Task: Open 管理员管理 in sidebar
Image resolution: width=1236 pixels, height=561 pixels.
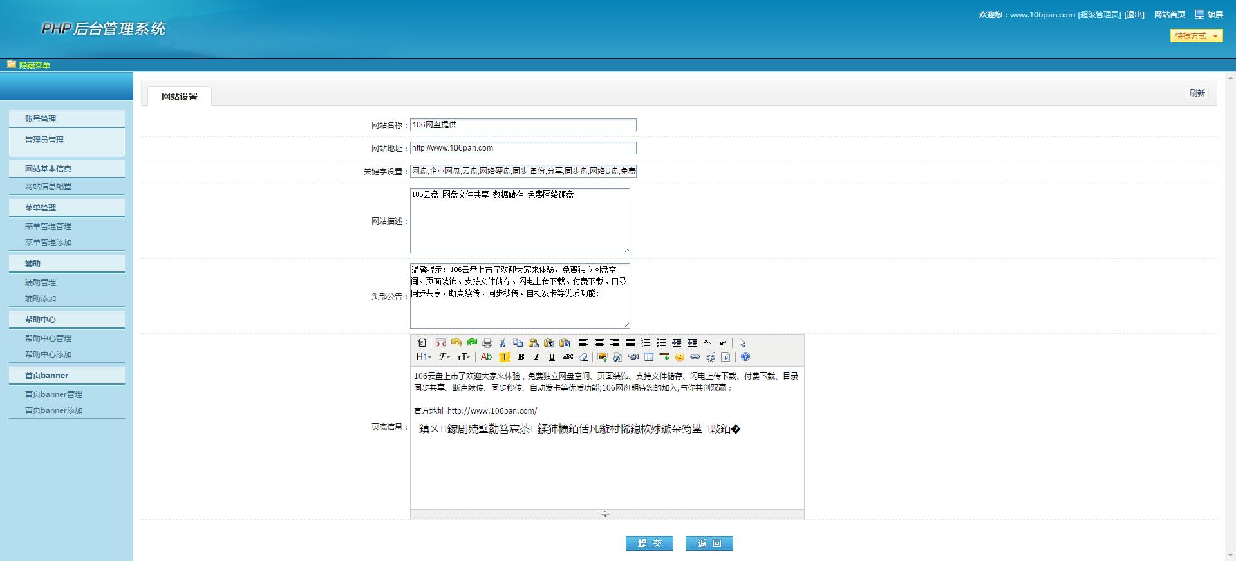Action: tap(44, 140)
